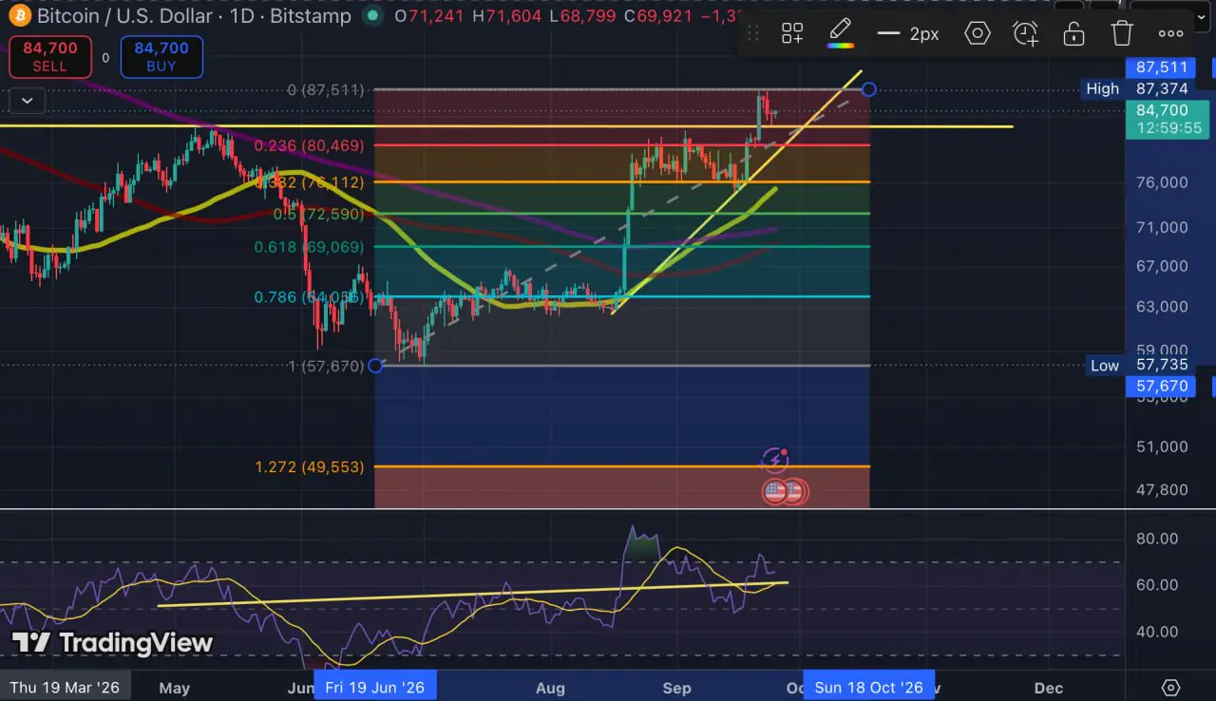Click the green market status dot

373,16
